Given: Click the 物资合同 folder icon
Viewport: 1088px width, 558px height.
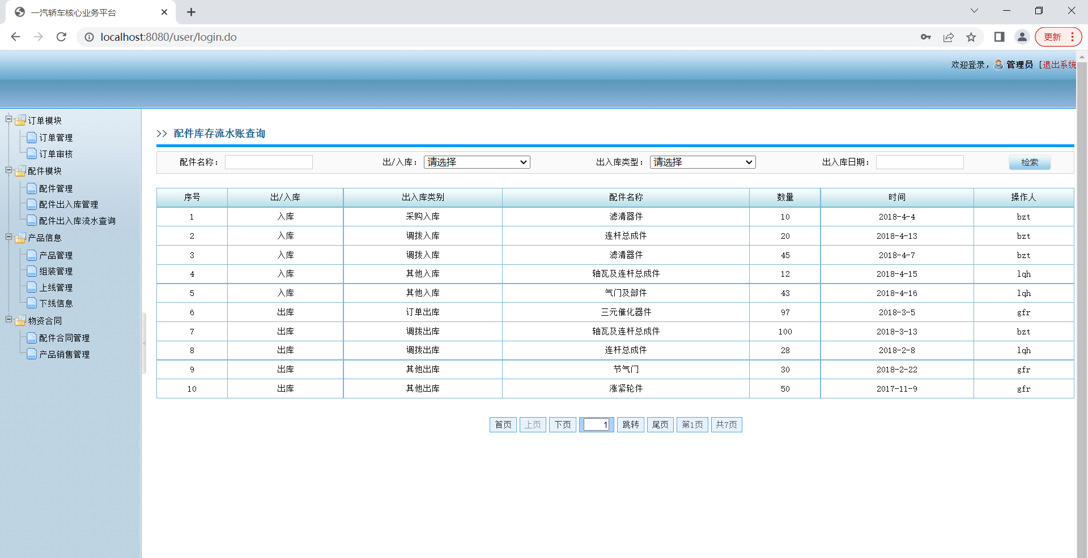Looking at the screenshot, I should click(20, 321).
